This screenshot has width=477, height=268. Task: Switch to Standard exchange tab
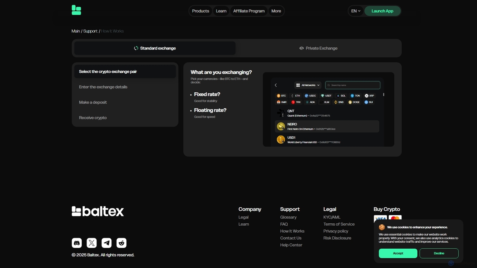coord(155,48)
